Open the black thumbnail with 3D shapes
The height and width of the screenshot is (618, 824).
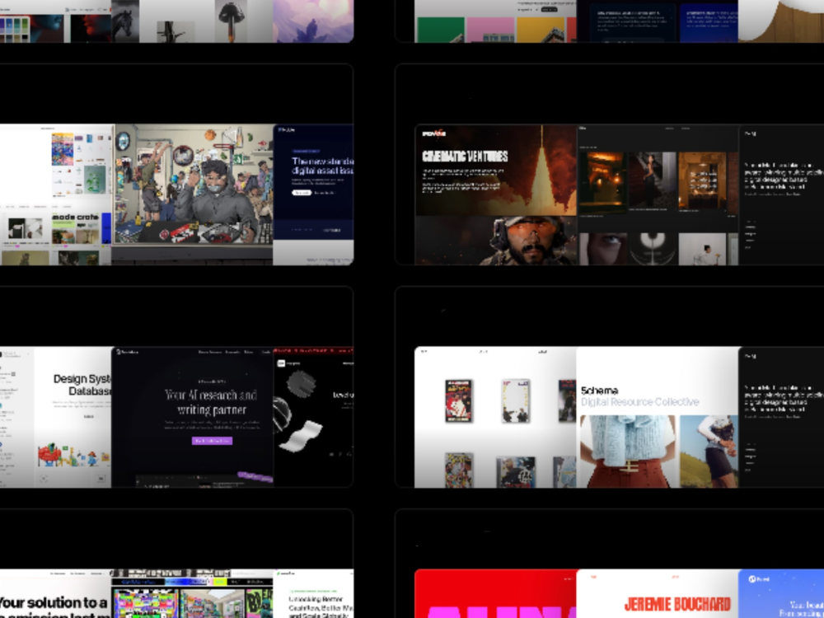pyautogui.click(x=313, y=417)
